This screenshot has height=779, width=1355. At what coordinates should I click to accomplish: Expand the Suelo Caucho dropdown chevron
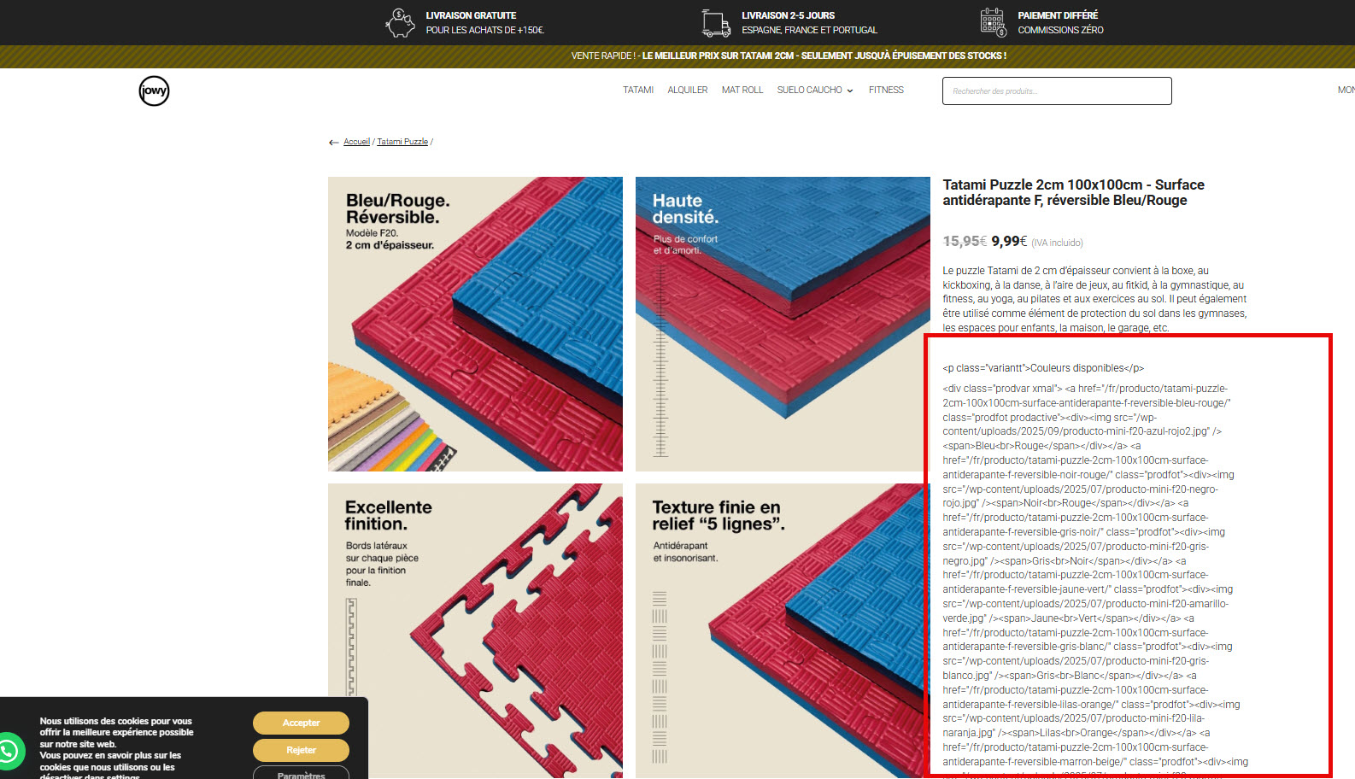coord(850,91)
